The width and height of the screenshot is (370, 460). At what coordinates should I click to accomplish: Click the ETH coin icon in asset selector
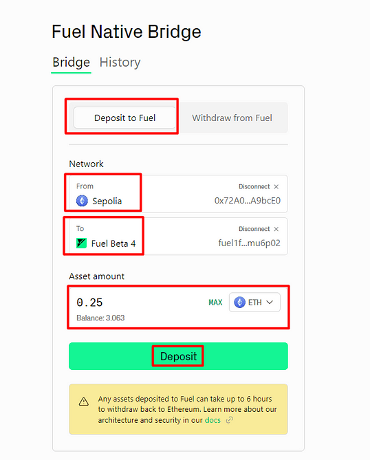[x=240, y=302]
